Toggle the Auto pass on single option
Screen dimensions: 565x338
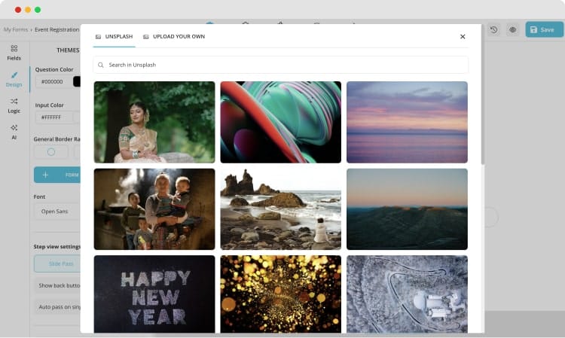pos(57,307)
